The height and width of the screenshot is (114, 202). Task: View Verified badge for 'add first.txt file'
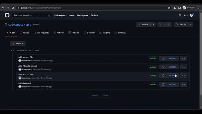click(153, 76)
